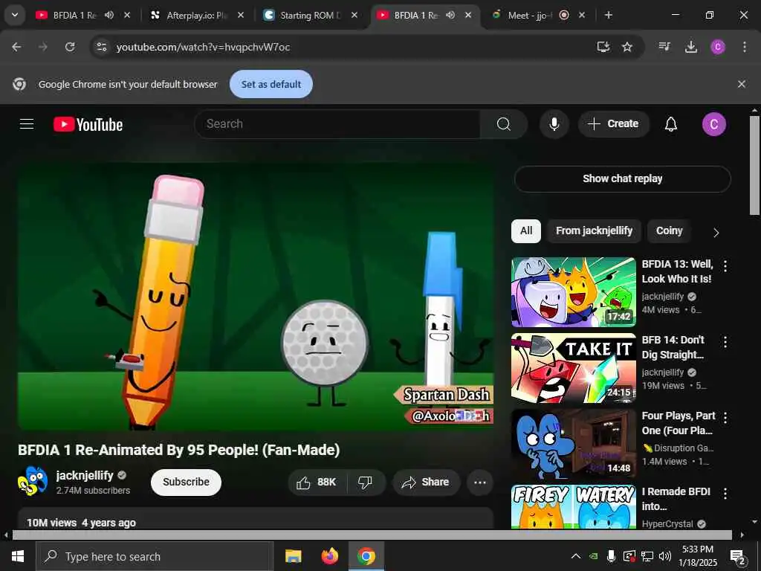The height and width of the screenshot is (571, 761).
Task: Open Windows notification center
Action: 738,558
